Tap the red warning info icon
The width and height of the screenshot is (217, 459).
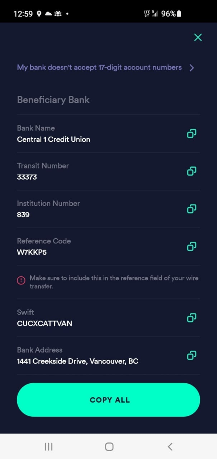21,281
